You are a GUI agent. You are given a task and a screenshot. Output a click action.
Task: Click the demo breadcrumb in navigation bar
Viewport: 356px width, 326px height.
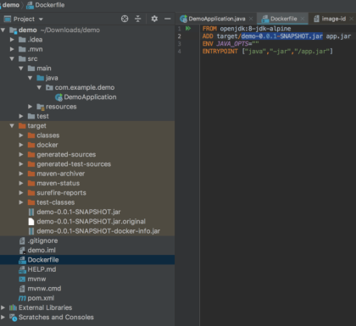click(x=11, y=5)
